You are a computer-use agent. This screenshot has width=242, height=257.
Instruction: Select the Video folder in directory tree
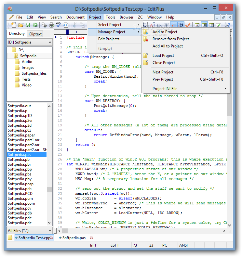27,85
